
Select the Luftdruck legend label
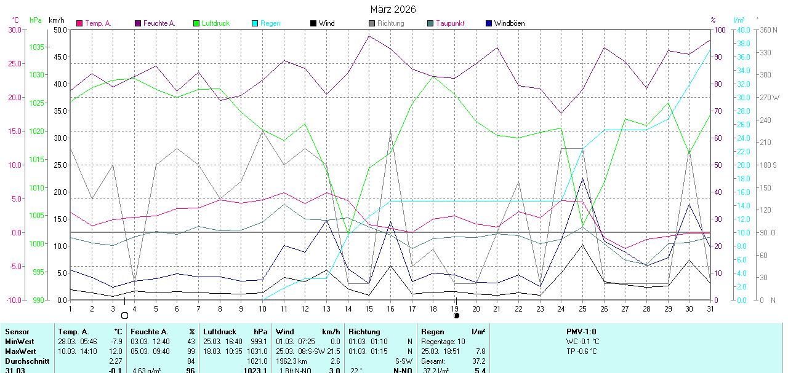(x=215, y=23)
